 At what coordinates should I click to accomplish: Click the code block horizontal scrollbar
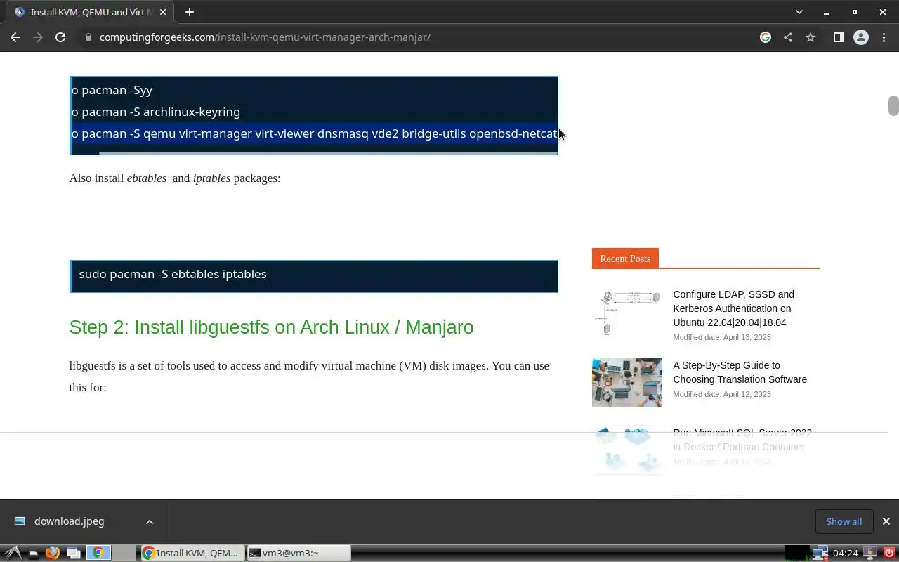click(328, 152)
